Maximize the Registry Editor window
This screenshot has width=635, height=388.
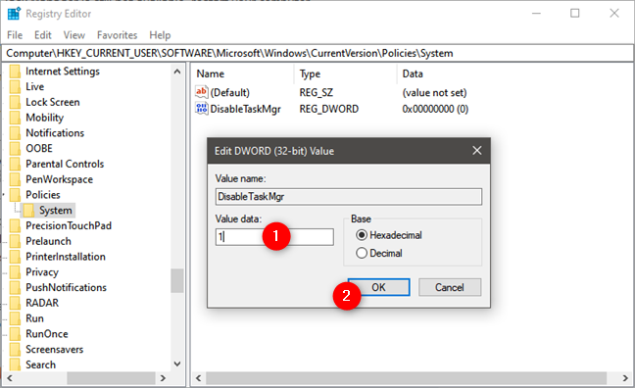tap(574, 14)
